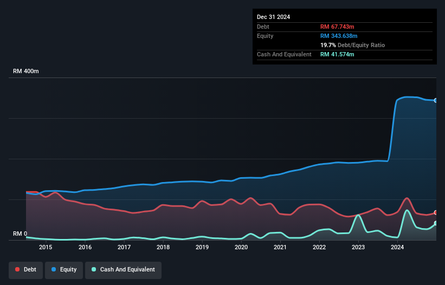Click the RM 343.638m equity value
The height and width of the screenshot is (285, 445).
click(339, 36)
